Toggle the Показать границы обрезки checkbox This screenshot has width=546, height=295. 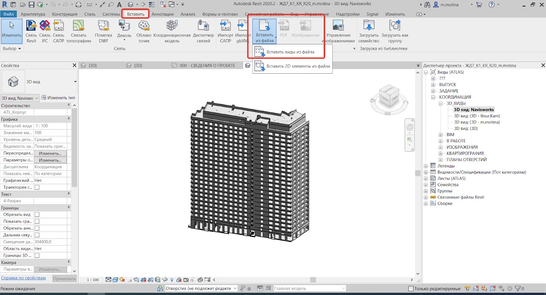click(x=37, y=221)
